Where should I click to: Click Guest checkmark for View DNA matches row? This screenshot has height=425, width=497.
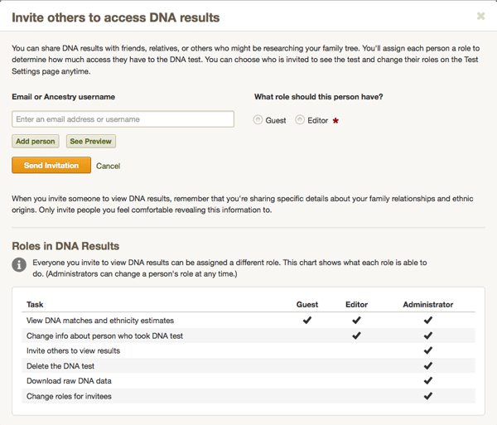tap(307, 320)
